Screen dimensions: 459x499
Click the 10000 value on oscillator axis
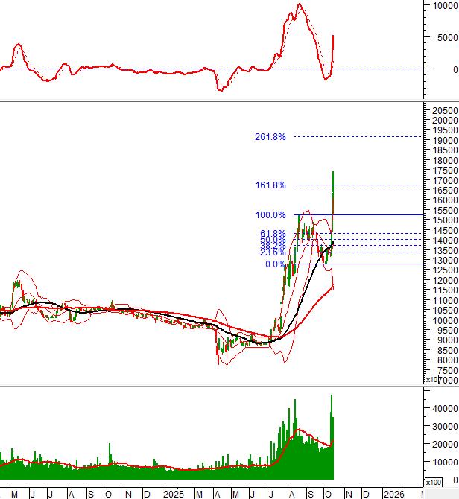click(444, 6)
